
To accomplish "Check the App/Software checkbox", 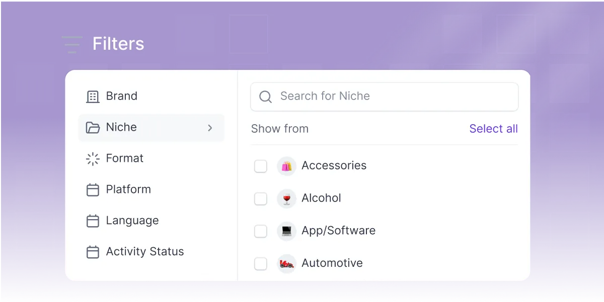I will click(260, 231).
